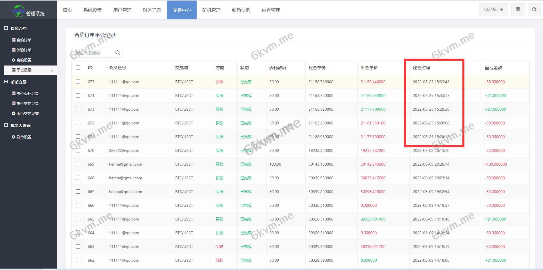Select the header checkbox to select all rows
Image resolution: width=543 pixels, height=270 pixels.
78,67
